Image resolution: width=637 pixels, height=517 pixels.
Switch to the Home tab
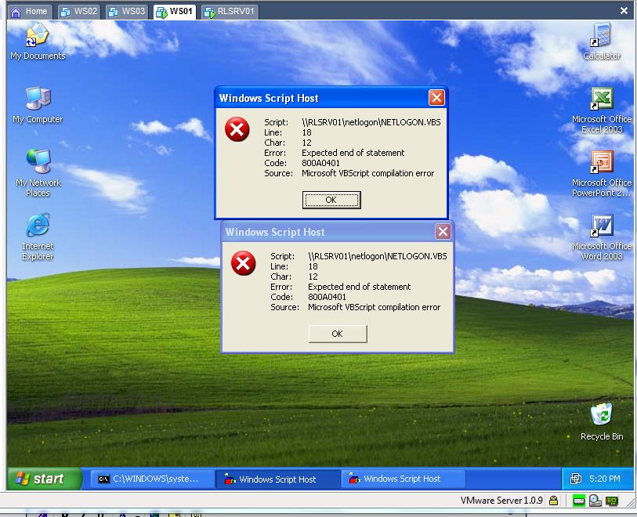coord(29,12)
